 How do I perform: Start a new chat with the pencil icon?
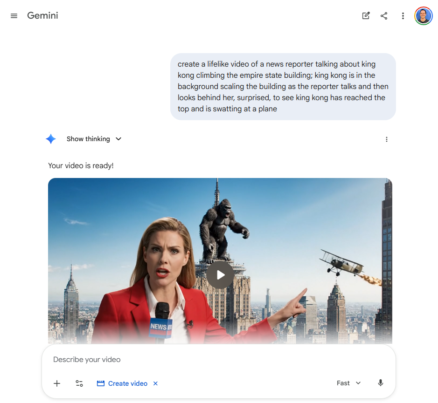point(366,15)
